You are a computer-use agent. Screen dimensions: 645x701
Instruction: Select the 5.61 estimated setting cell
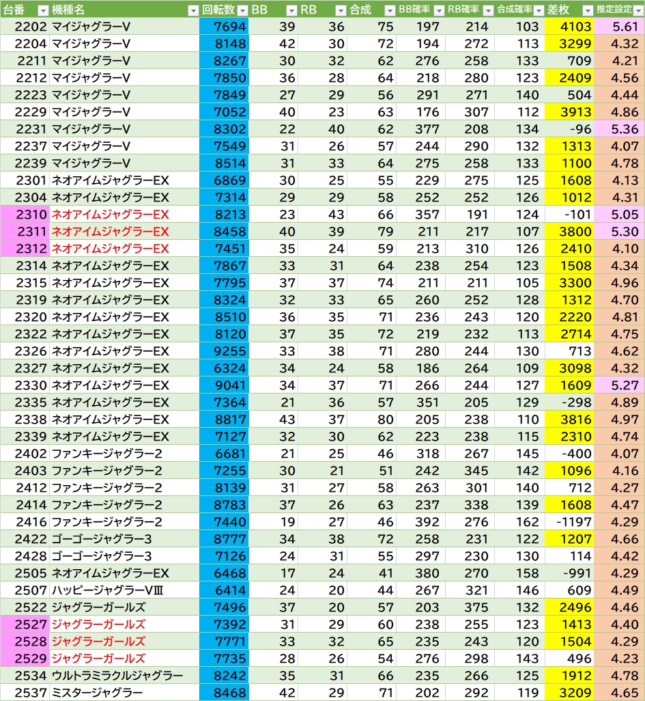pyautogui.click(x=619, y=27)
